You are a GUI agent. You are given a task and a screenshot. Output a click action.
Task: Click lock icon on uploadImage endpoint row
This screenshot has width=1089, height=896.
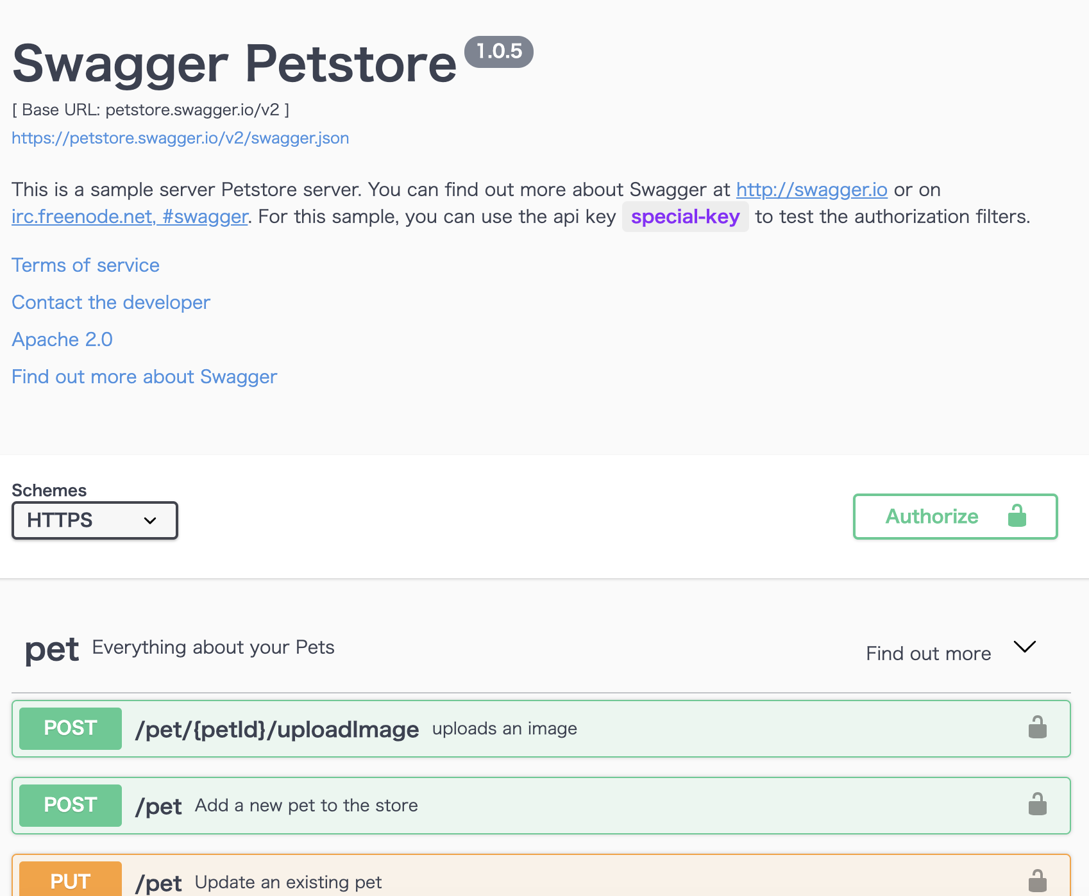click(1037, 728)
